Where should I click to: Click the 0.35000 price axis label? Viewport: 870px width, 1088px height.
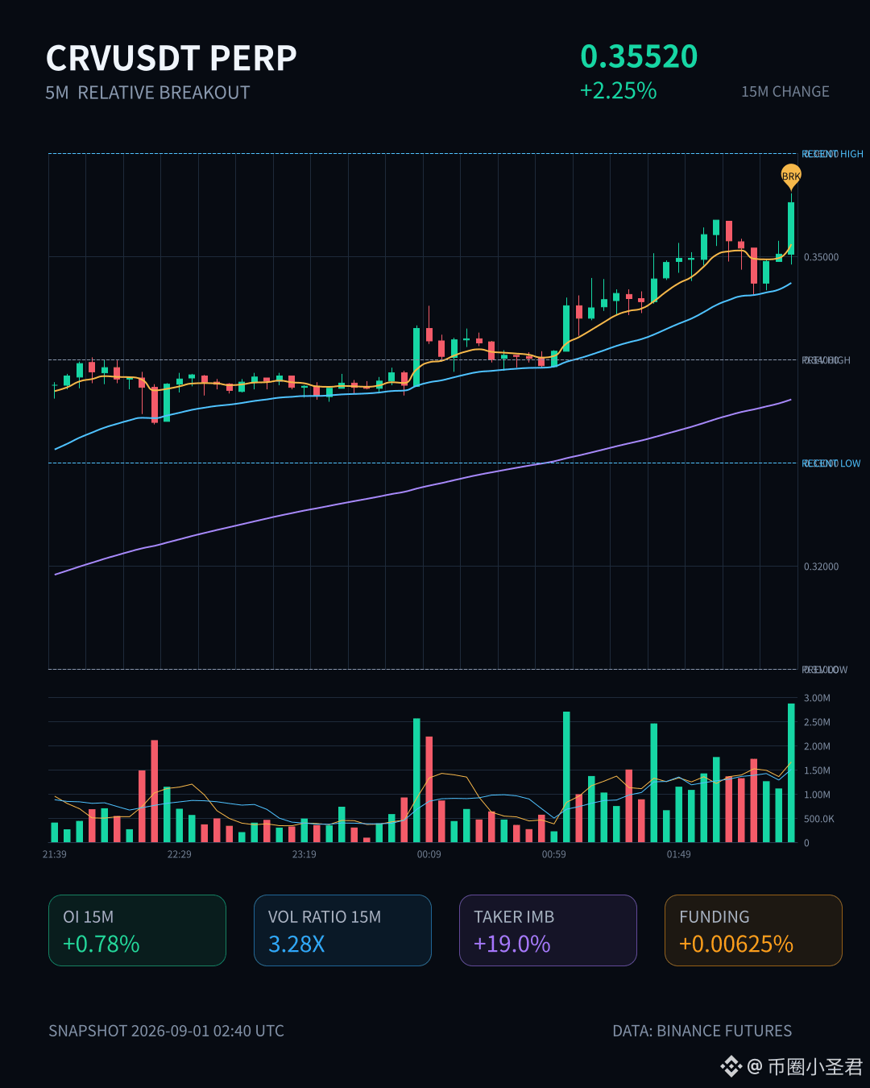(x=821, y=257)
